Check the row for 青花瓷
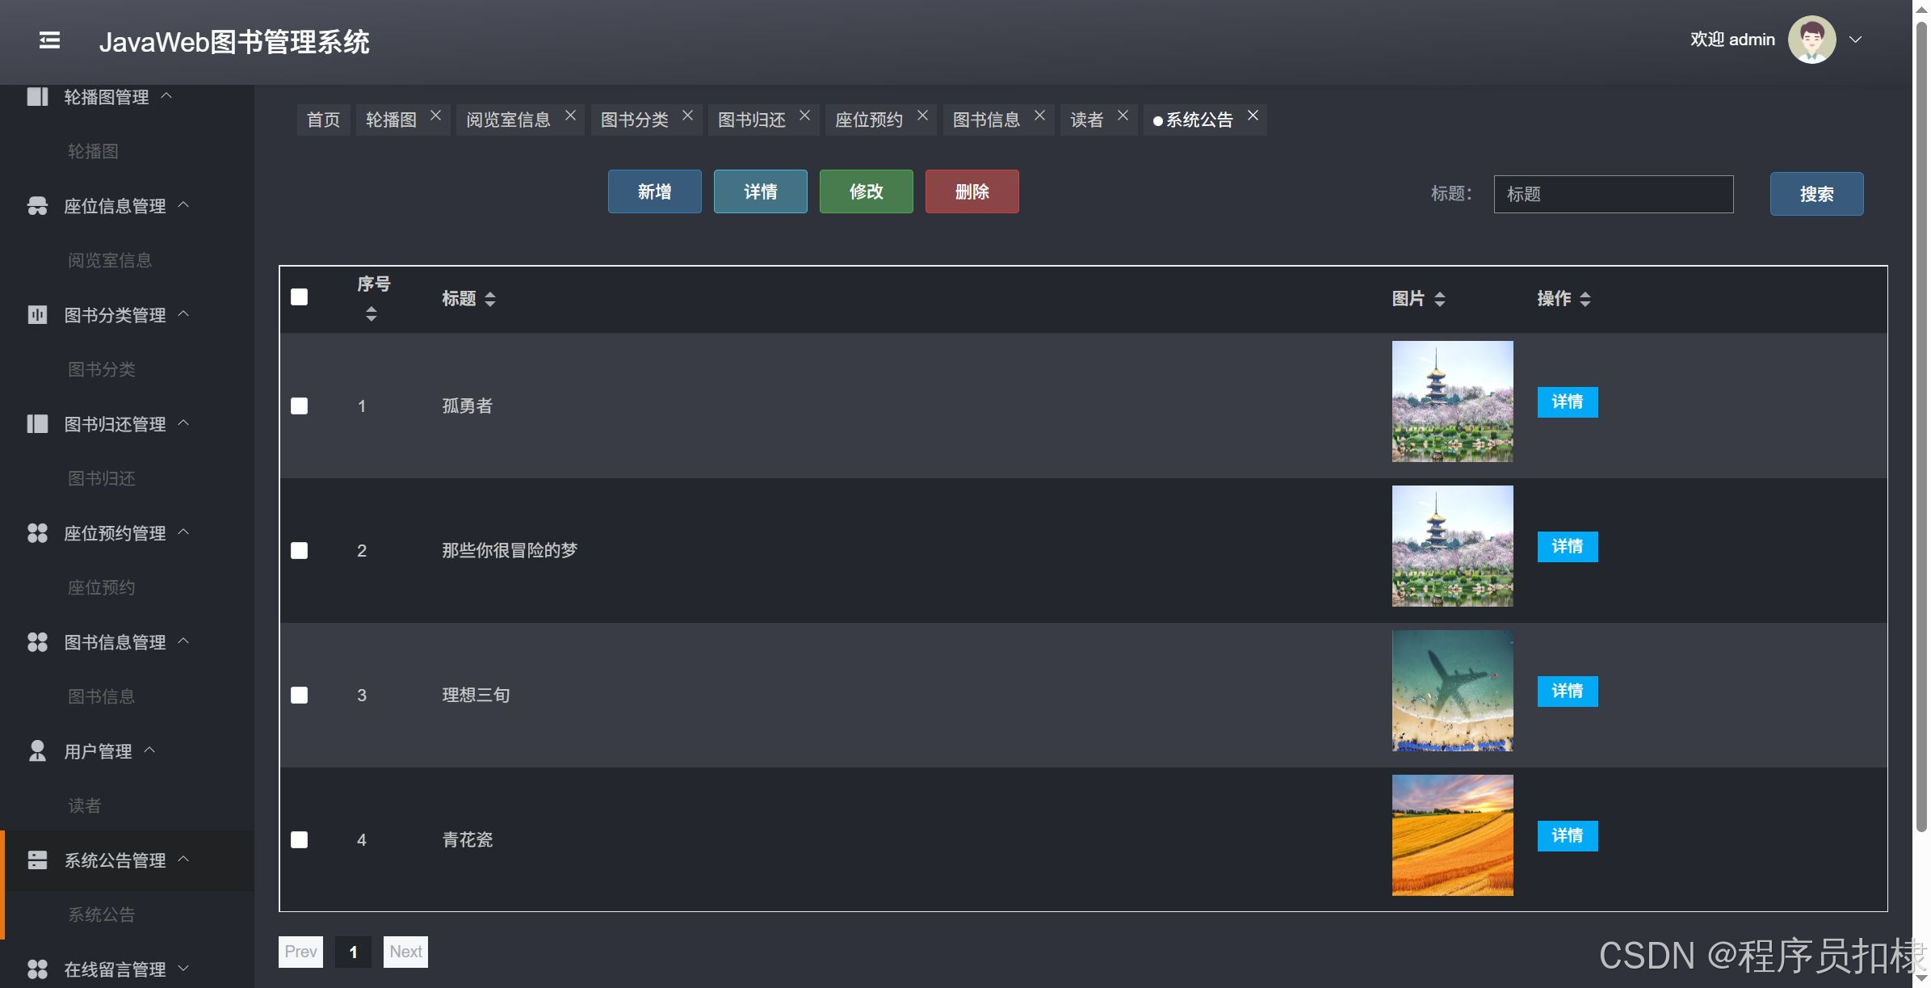Viewport: 1931px width, 988px height. pos(300,839)
